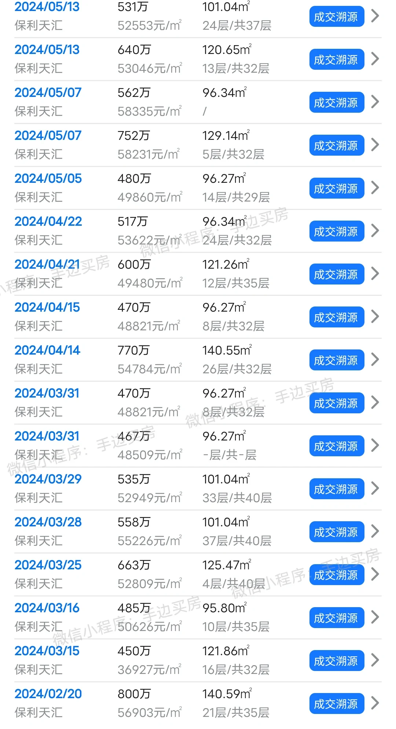Tap 成交溯源 on the 2024/03/16 row

(337, 618)
